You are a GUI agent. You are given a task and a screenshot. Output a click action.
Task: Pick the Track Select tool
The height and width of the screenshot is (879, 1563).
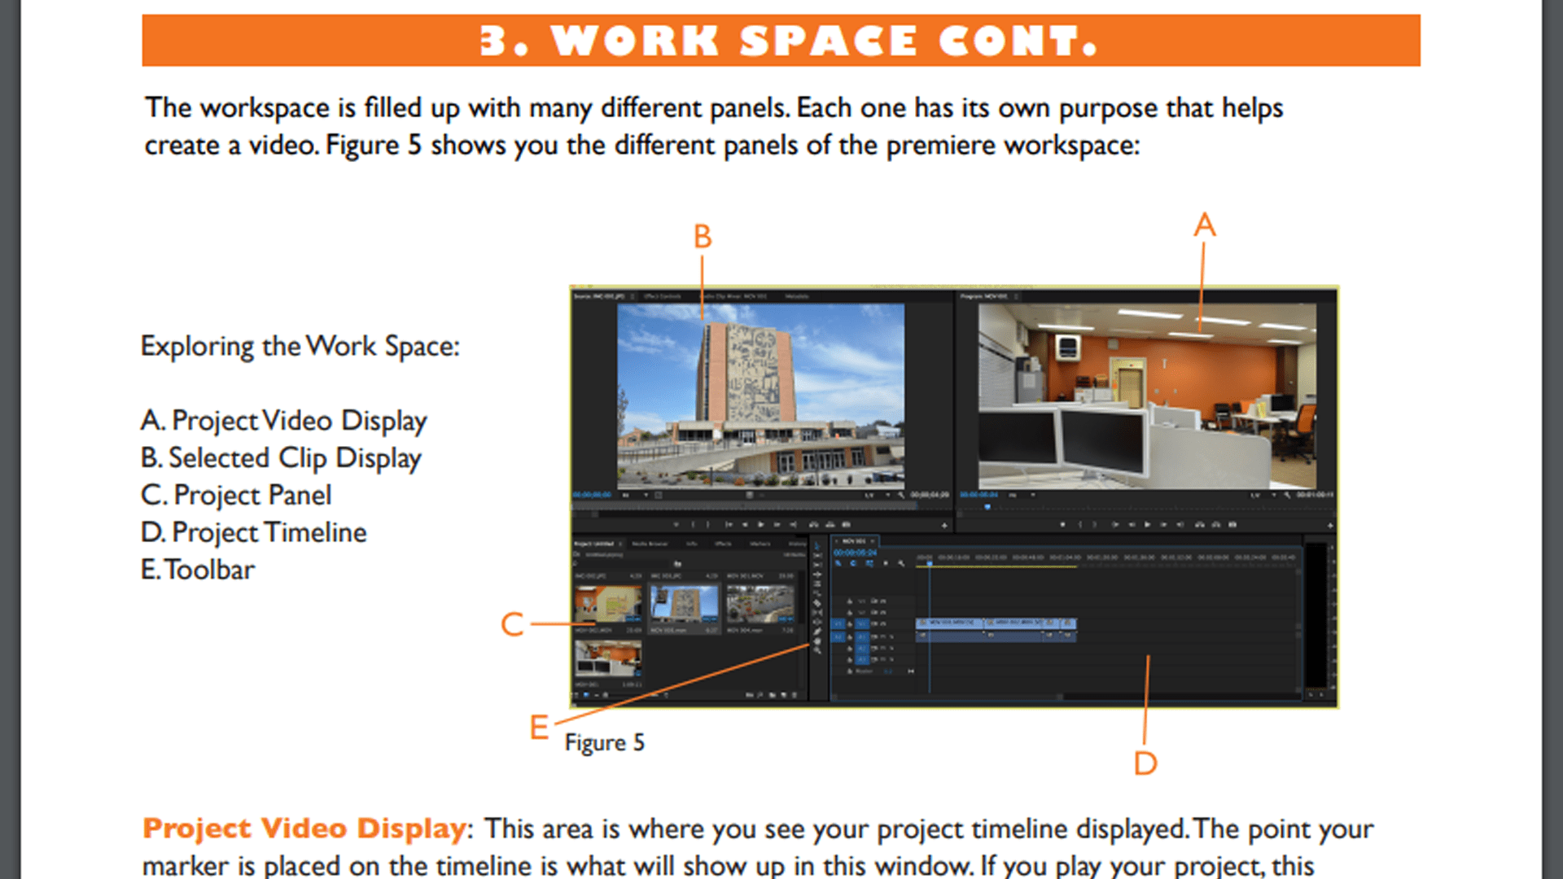click(x=817, y=556)
